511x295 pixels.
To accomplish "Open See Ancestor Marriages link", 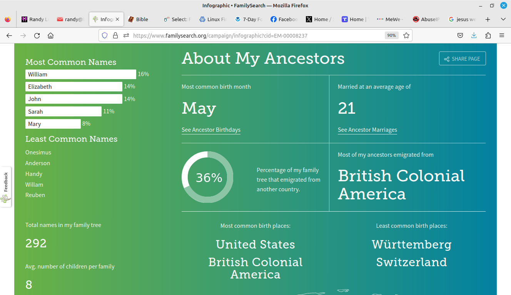I will (x=367, y=130).
